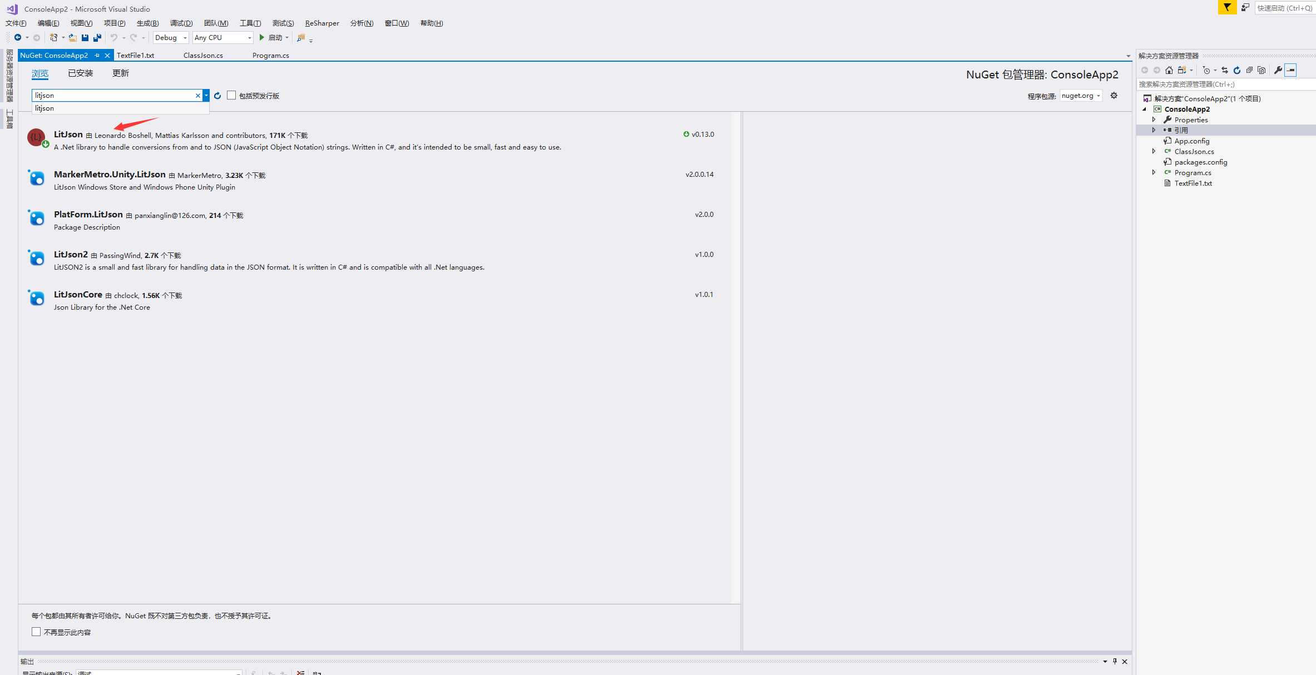Select packages.config in Solution Explorer
The width and height of the screenshot is (1316, 675).
coord(1200,162)
